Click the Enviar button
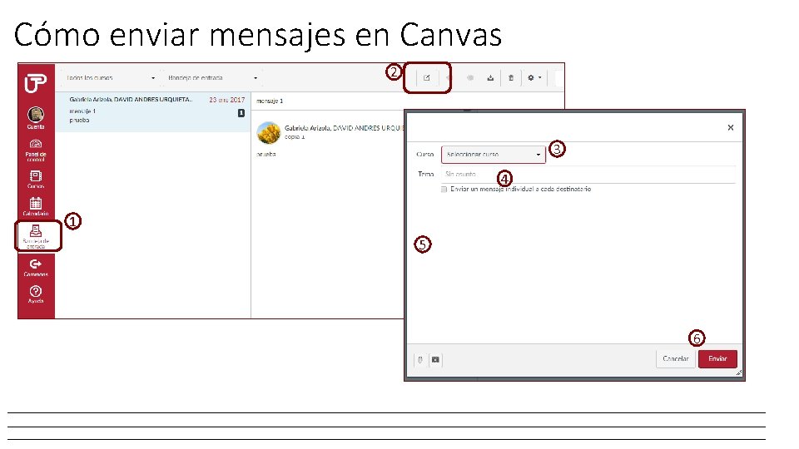799x449 pixels. pos(717,358)
